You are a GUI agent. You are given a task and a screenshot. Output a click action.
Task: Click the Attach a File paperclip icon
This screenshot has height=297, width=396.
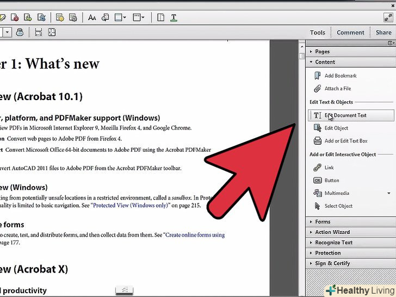(318, 89)
